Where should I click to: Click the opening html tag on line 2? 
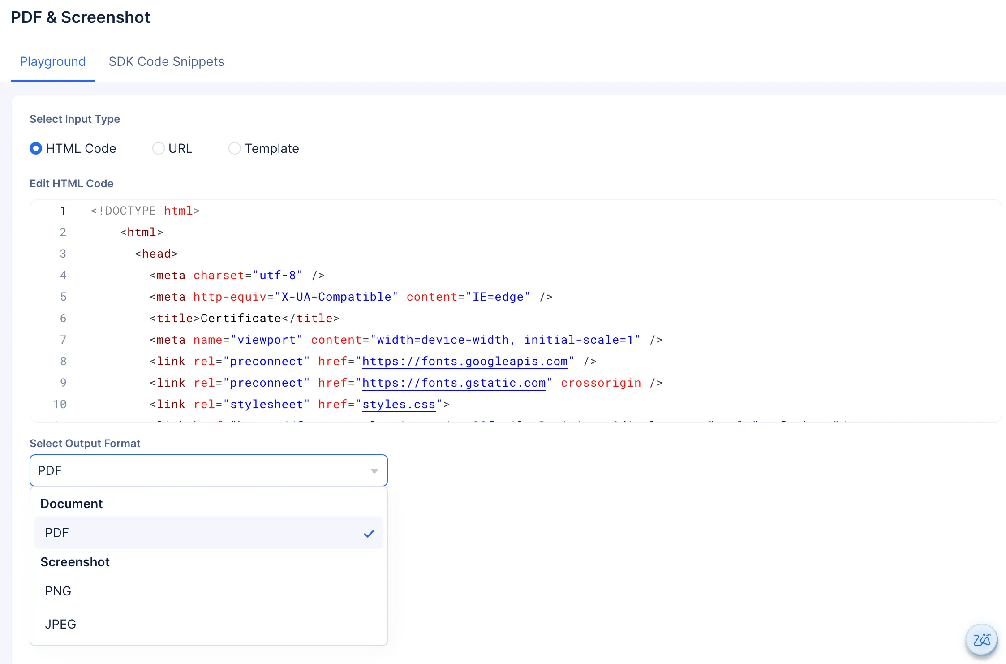pyautogui.click(x=142, y=233)
